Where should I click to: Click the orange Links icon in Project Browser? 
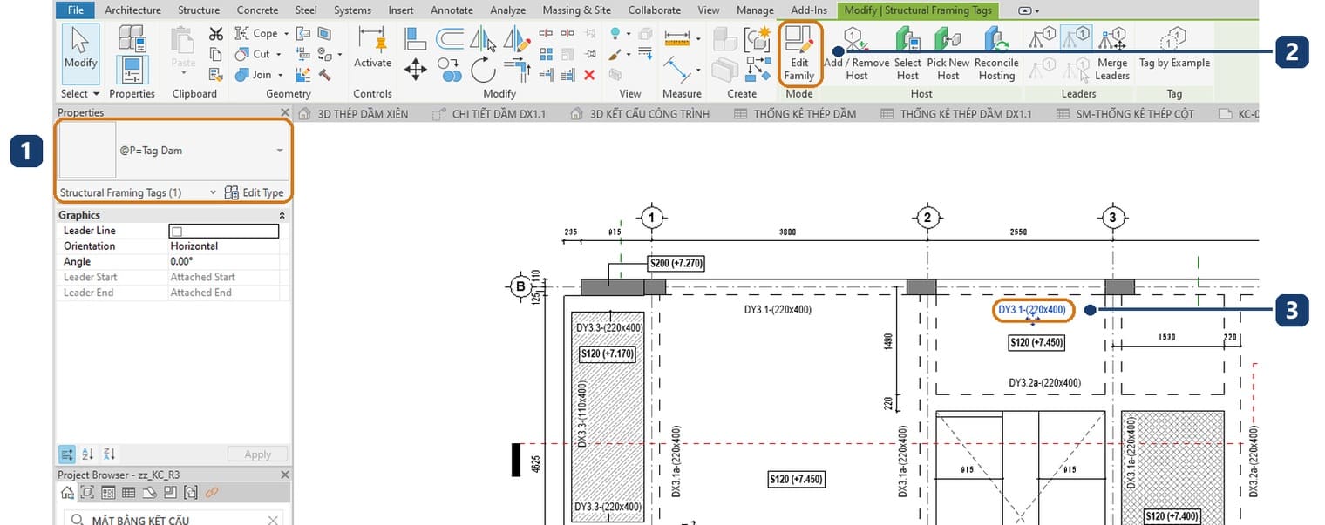pyautogui.click(x=211, y=493)
